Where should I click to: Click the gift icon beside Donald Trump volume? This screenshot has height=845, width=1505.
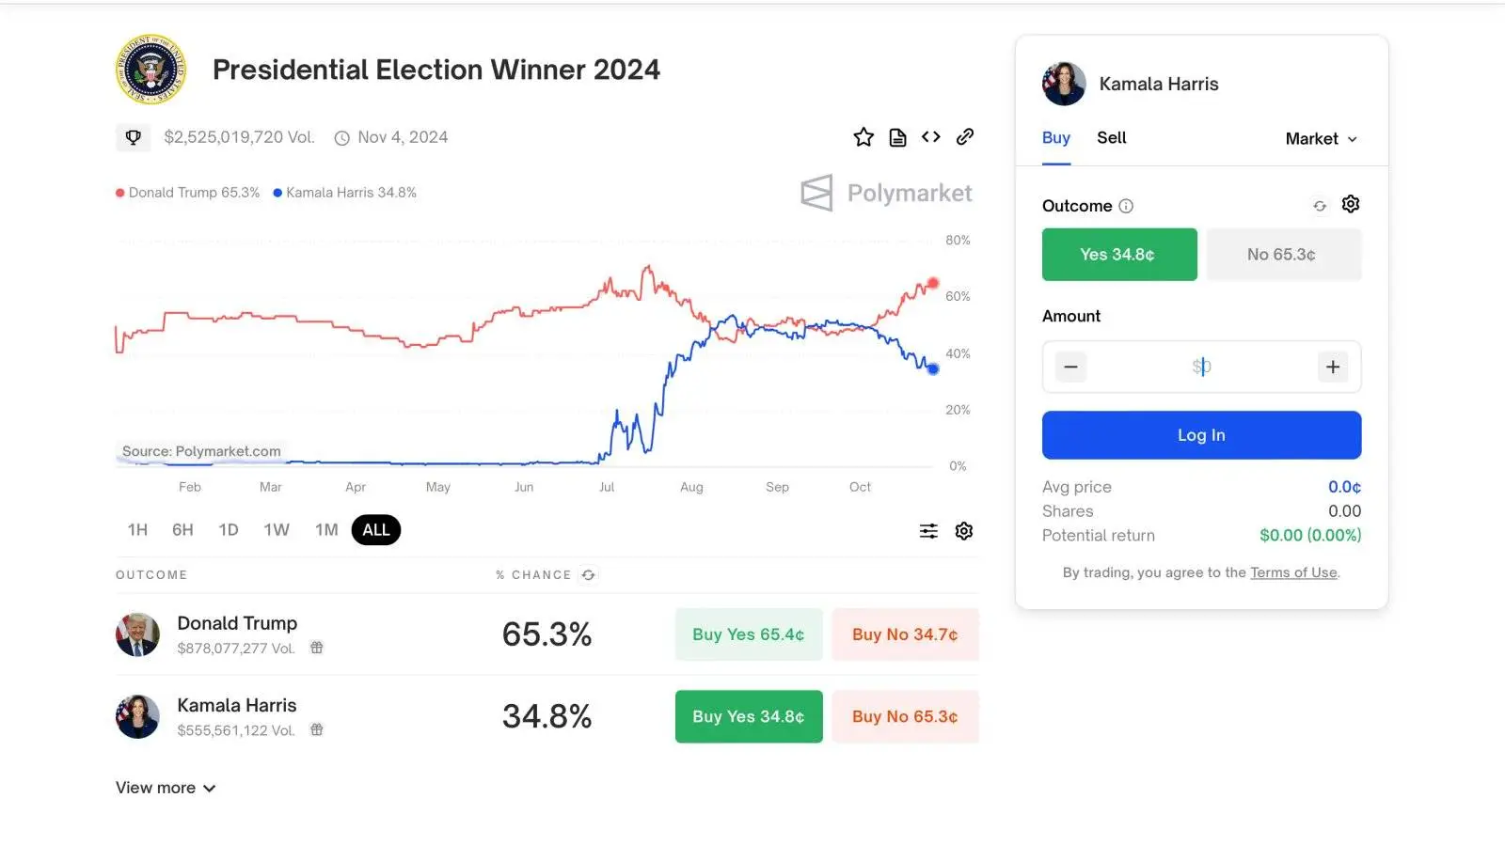tap(317, 648)
